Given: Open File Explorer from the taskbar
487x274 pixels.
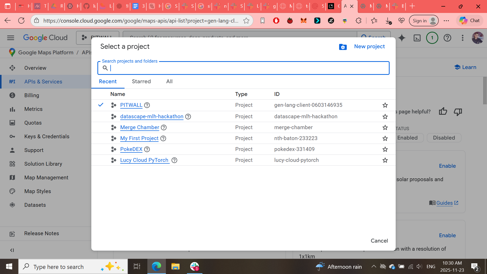Looking at the screenshot, I should click(175, 267).
